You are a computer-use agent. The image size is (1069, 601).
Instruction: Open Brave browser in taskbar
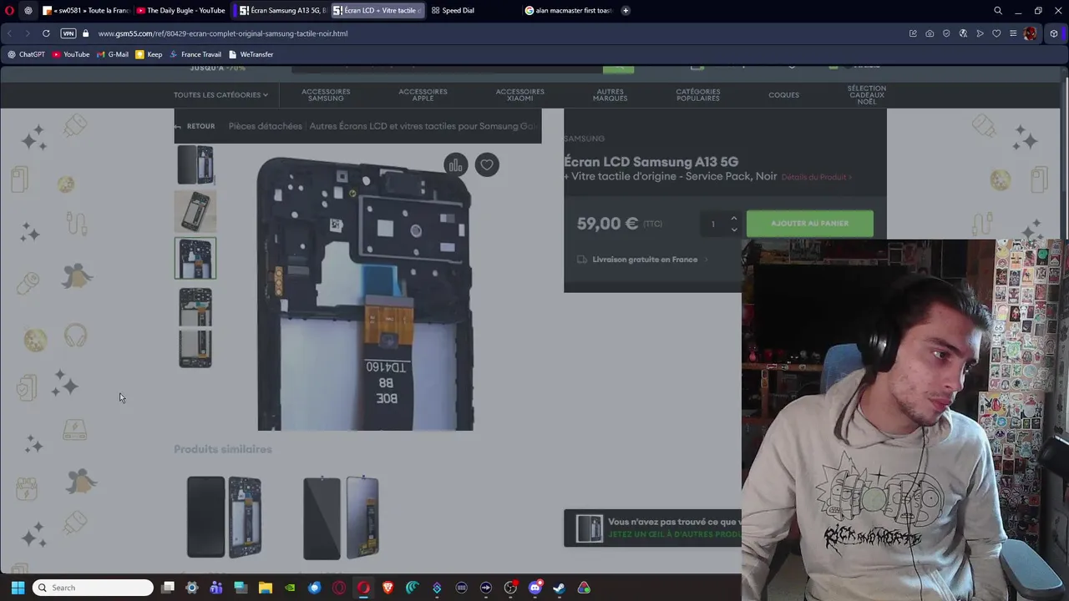pyautogui.click(x=388, y=588)
